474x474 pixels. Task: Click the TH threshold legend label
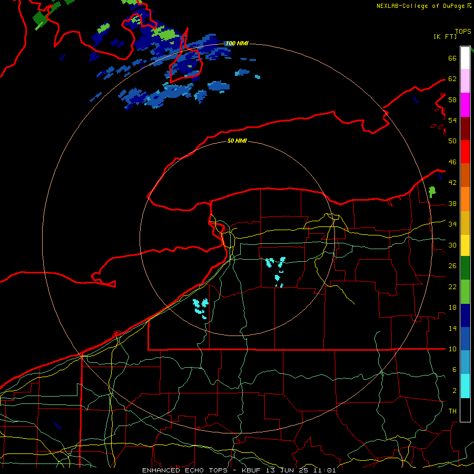(x=452, y=411)
